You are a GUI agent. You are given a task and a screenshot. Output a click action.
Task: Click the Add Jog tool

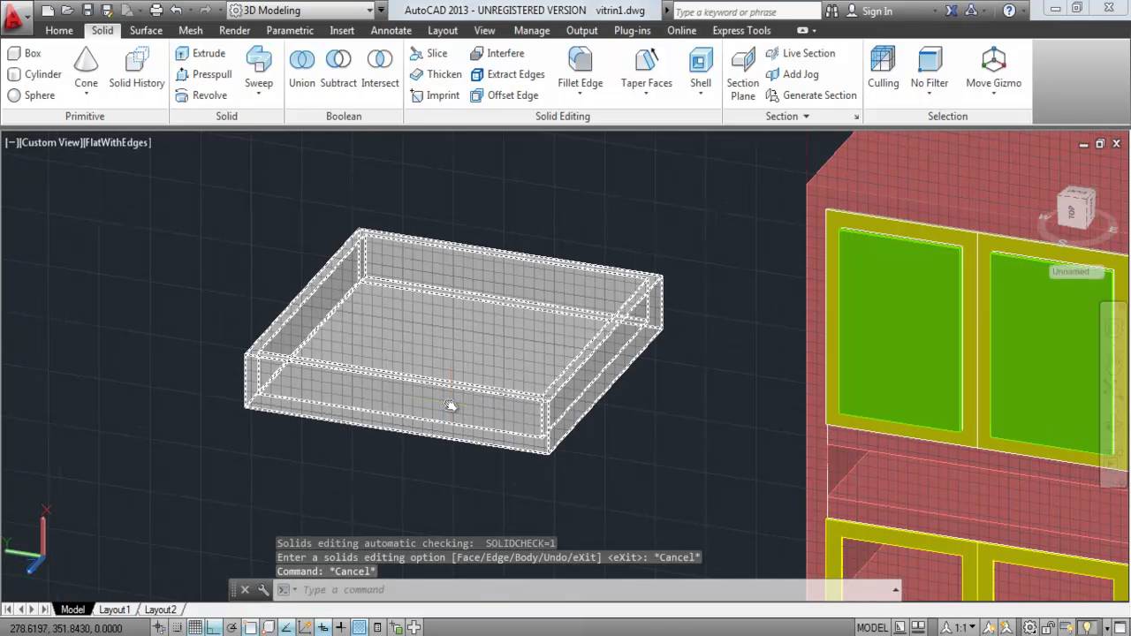click(x=792, y=74)
